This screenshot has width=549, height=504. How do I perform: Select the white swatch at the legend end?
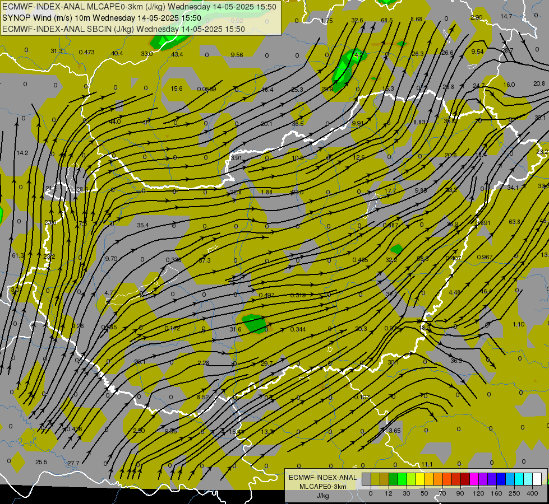(x=537, y=479)
